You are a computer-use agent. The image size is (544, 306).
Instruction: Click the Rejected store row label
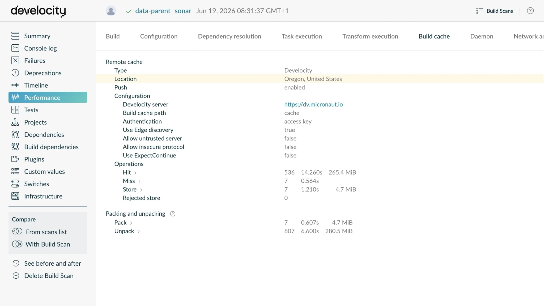coord(141,198)
